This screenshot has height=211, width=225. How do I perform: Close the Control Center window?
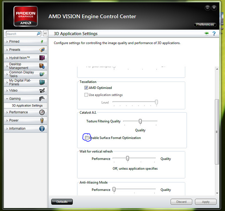214,8
